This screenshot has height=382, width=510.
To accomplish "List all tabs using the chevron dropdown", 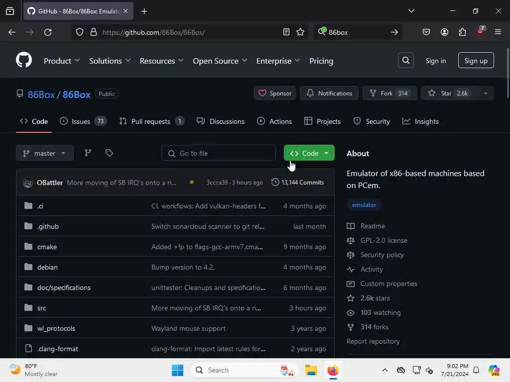I will pyautogui.click(x=411, y=11).
